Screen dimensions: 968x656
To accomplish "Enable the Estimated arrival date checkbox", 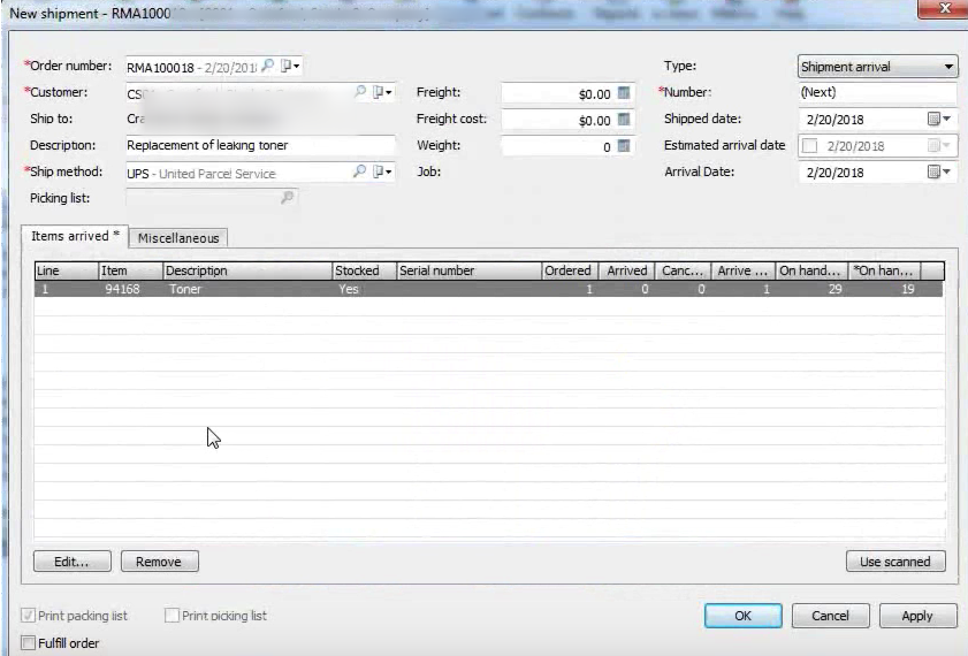I will [810, 146].
